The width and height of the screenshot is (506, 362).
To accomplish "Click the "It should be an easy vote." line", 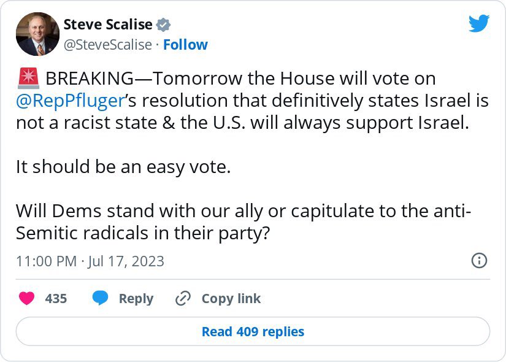I will tap(123, 166).
